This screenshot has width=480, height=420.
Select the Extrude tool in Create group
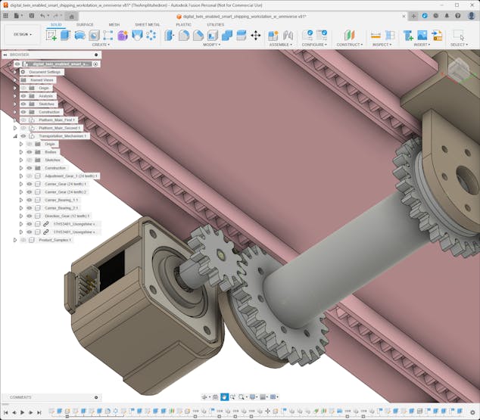[65, 35]
